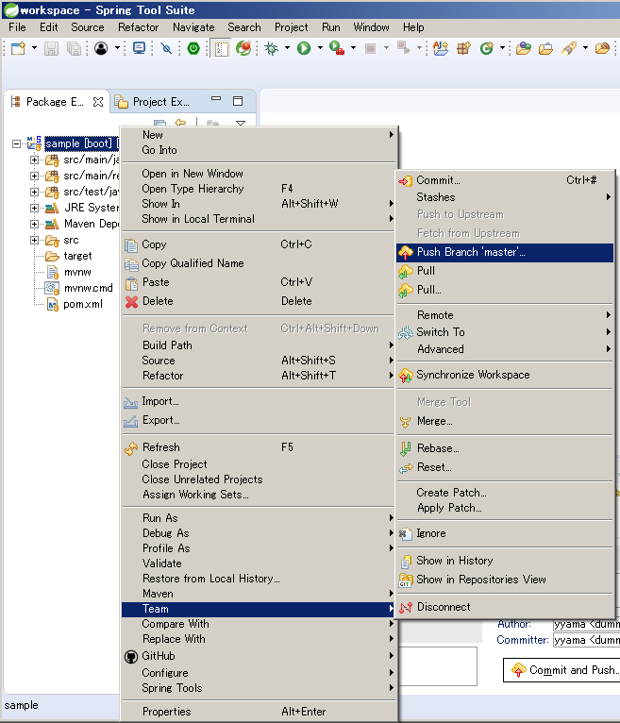The height and width of the screenshot is (723, 620).
Task: Expand the Stashes submenu
Action: pyautogui.click(x=505, y=197)
